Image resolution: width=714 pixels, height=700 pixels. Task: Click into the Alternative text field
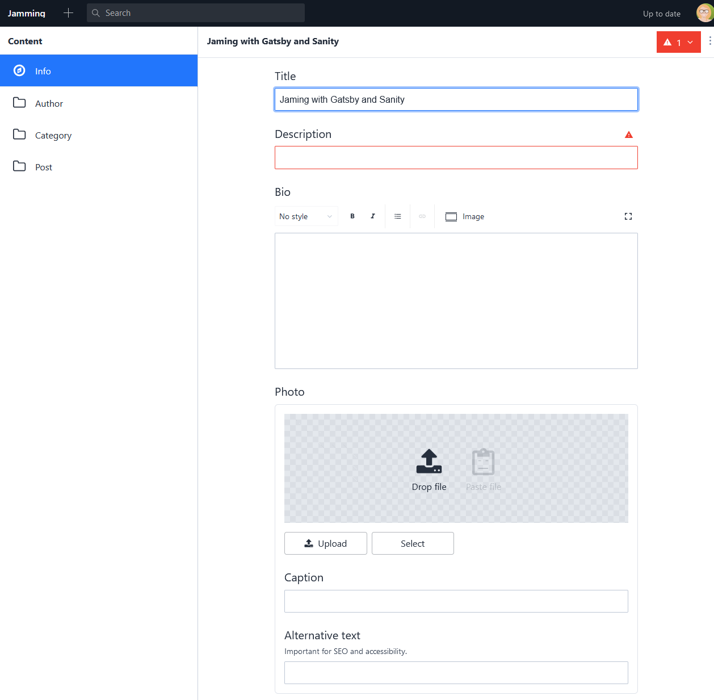coord(456,673)
